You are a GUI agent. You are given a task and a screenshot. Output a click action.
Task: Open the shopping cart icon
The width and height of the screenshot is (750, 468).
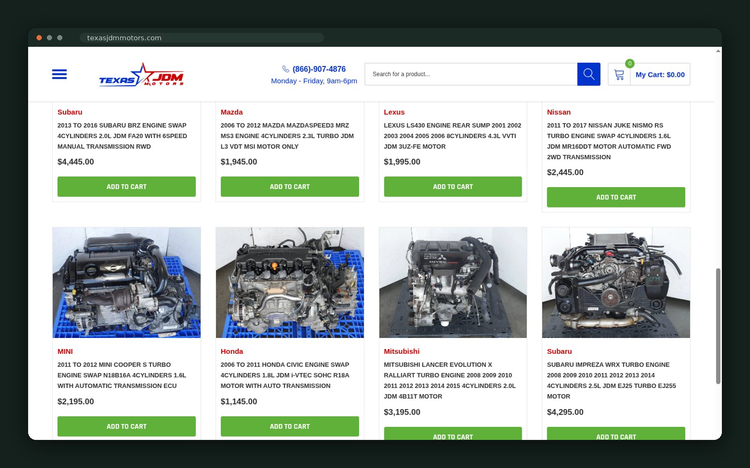pos(619,74)
